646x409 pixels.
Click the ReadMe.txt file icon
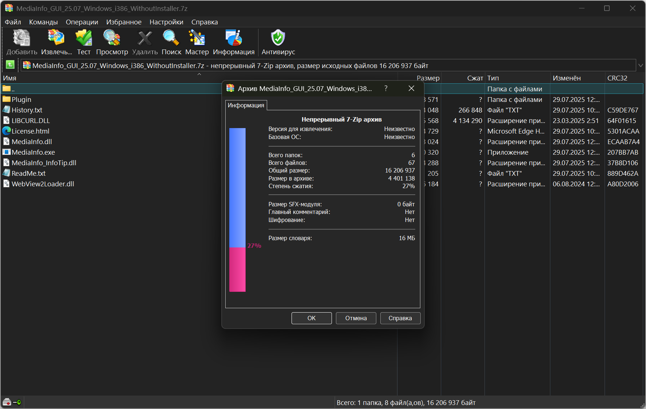[x=7, y=173]
